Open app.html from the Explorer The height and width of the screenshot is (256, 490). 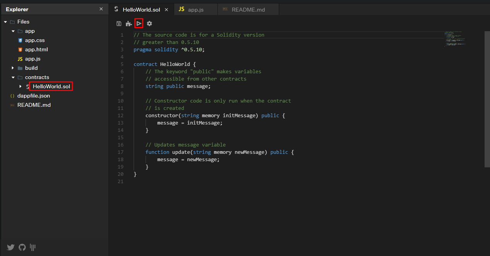36,50
